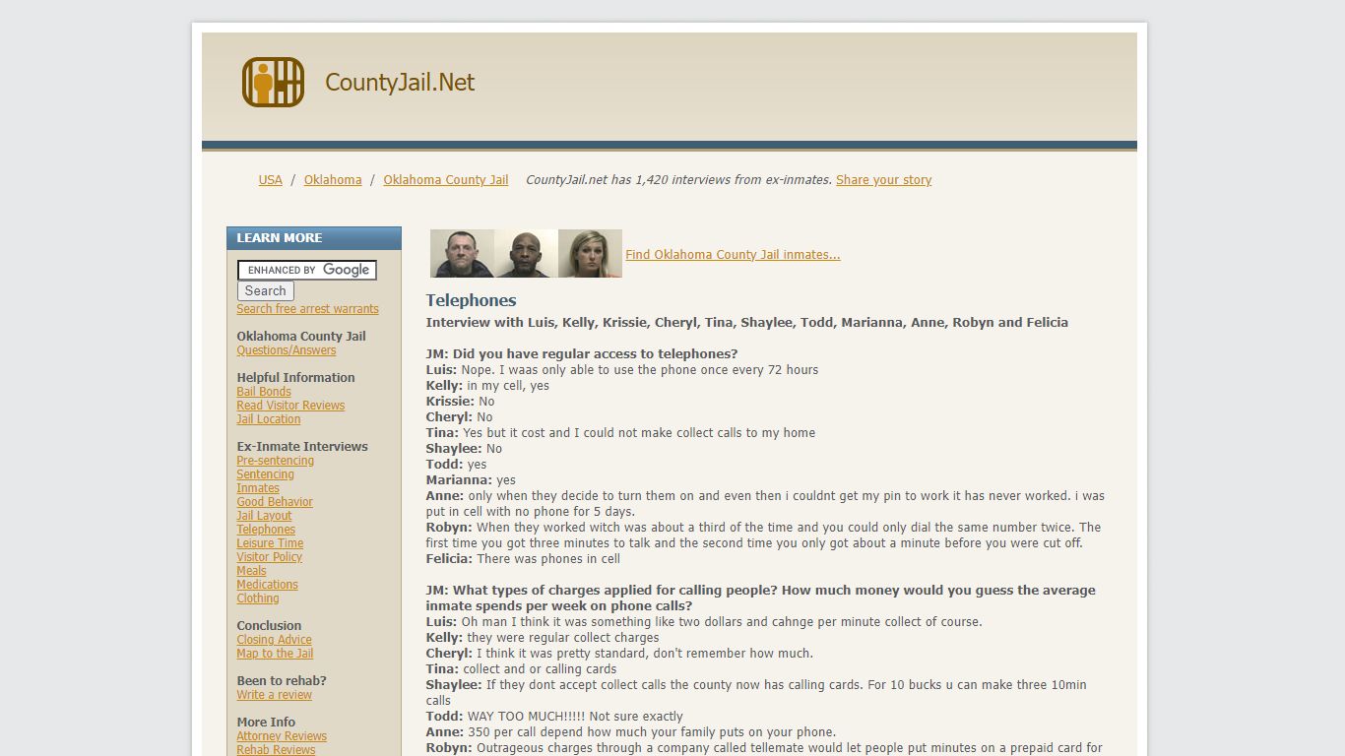The height and width of the screenshot is (756, 1345).
Task: Open the Bail Bonds link
Action: (264, 392)
